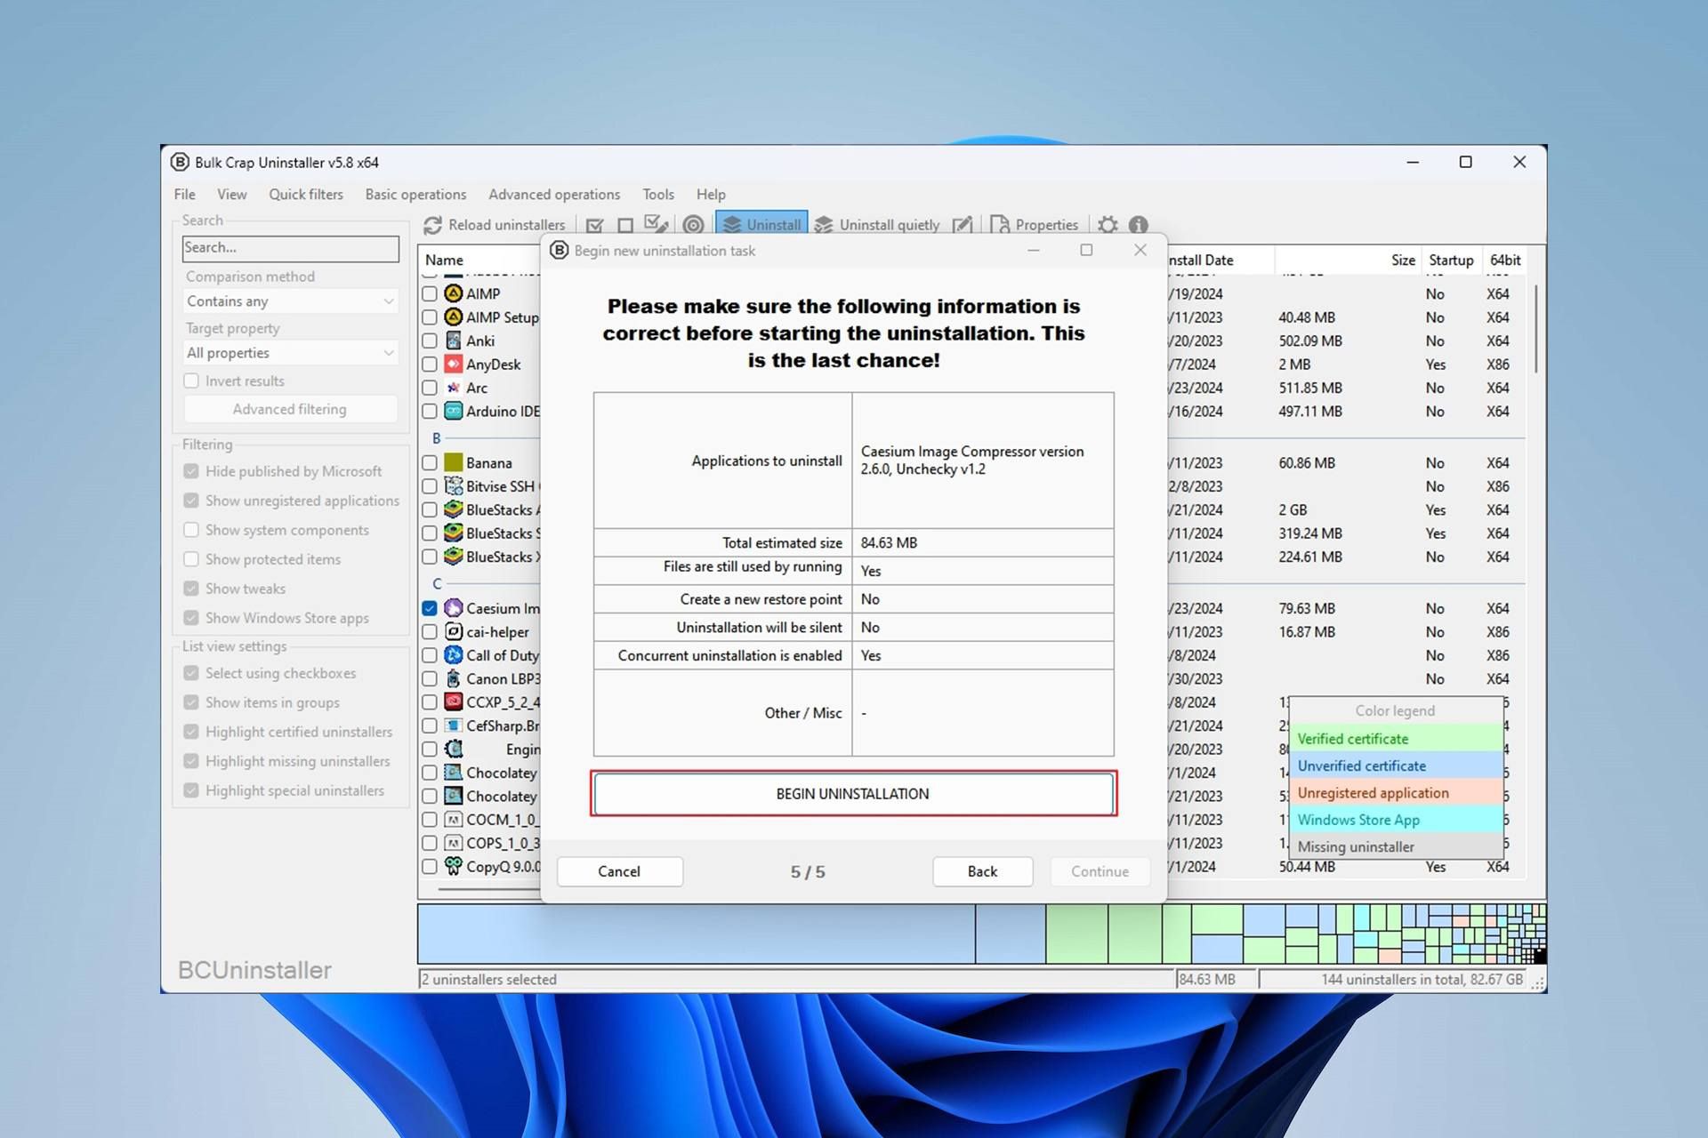Open Properties from the toolbar
Viewport: 1708px width, 1138px height.
pyautogui.click(x=1034, y=225)
